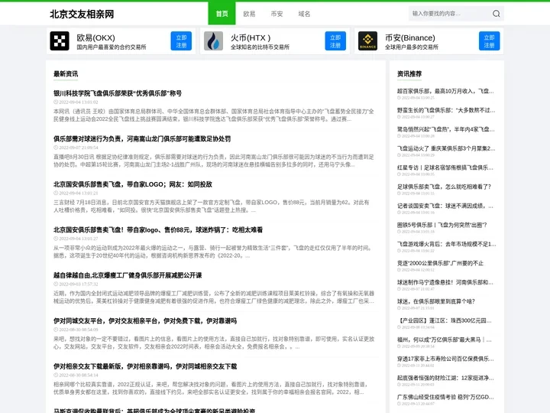550x413 pixels.
Task: Open sidebar item 鹭岛悄然兴起飞盘热
Action: click(x=445, y=129)
